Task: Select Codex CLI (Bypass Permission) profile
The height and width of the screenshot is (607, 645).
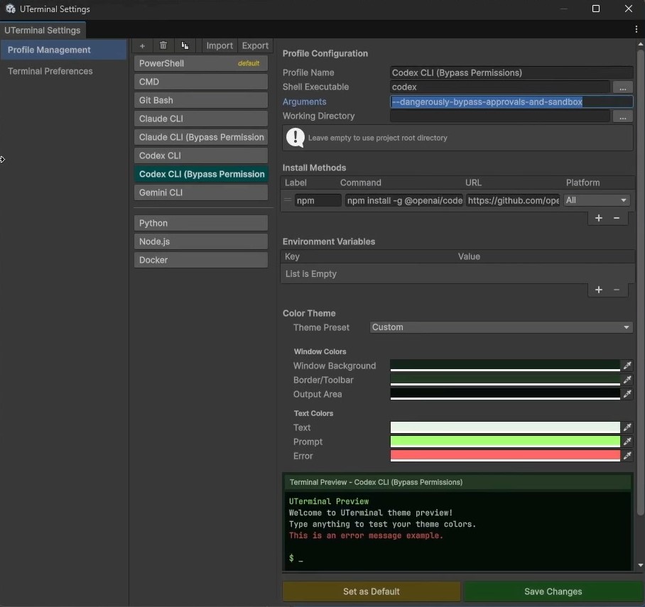Action: [x=201, y=175]
